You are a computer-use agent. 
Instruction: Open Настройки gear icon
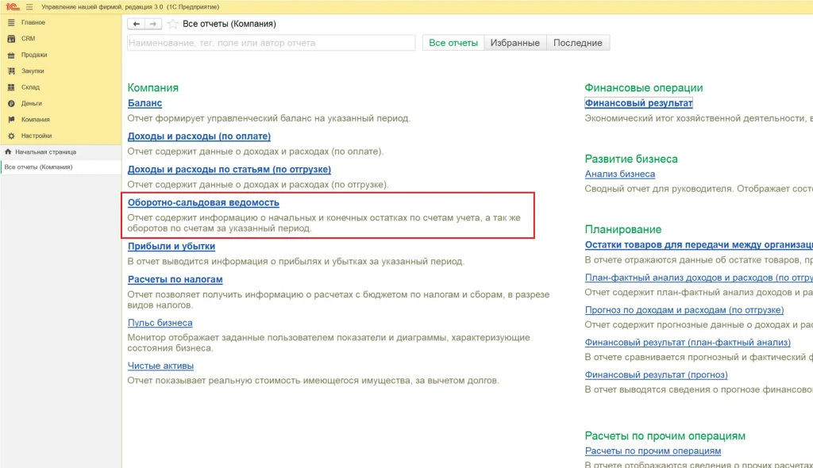[x=11, y=136]
